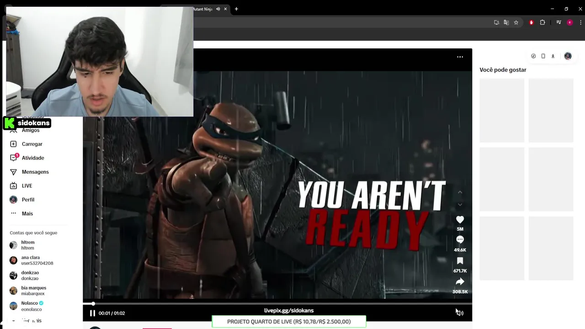Open followed account donkzao
Screen dimensions: 585x329
coord(30,276)
